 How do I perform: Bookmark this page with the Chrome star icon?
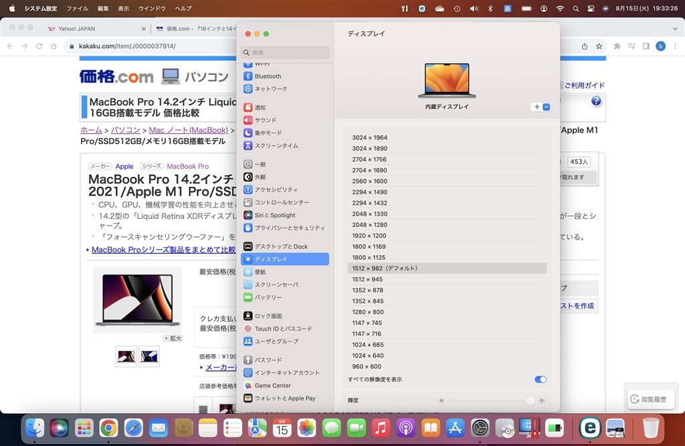599,46
